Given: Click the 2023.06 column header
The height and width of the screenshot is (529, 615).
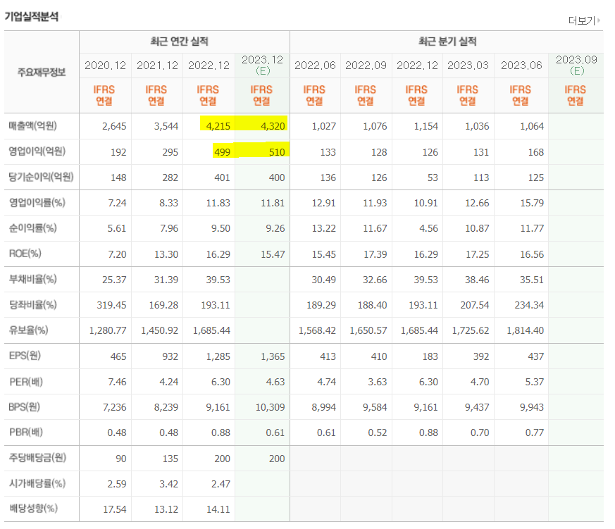Looking at the screenshot, I should (521, 66).
